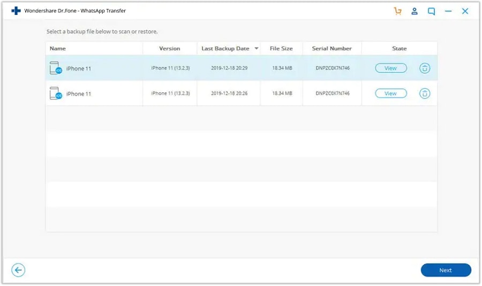This screenshot has height=286, width=482.
Task: View the backup from 2019-12-18 20:26
Action: pyautogui.click(x=391, y=94)
